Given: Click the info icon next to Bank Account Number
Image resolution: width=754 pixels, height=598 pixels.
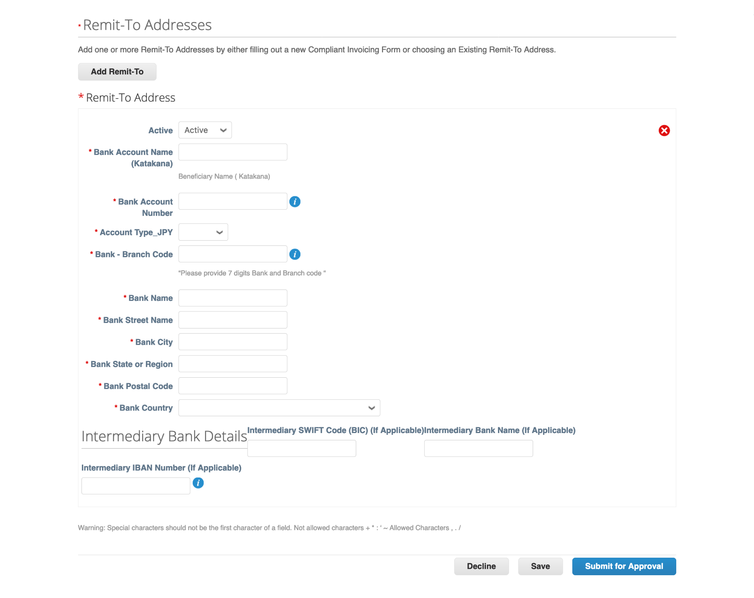Looking at the screenshot, I should (296, 201).
